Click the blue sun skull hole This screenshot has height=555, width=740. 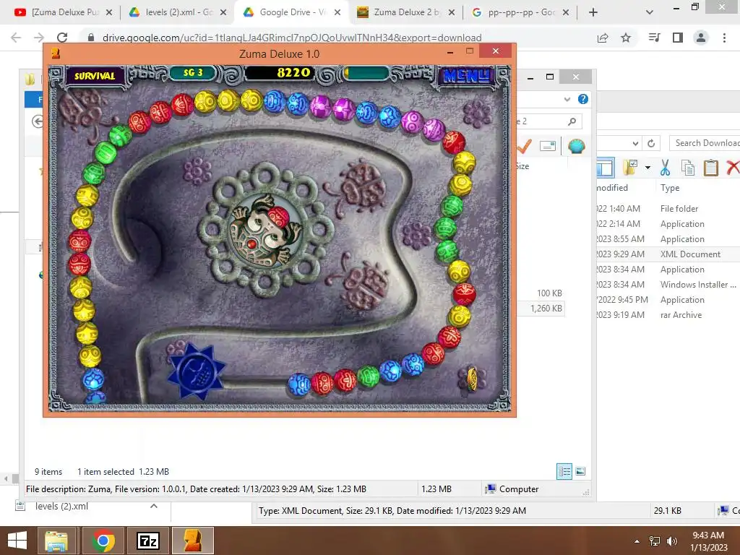[x=197, y=371]
